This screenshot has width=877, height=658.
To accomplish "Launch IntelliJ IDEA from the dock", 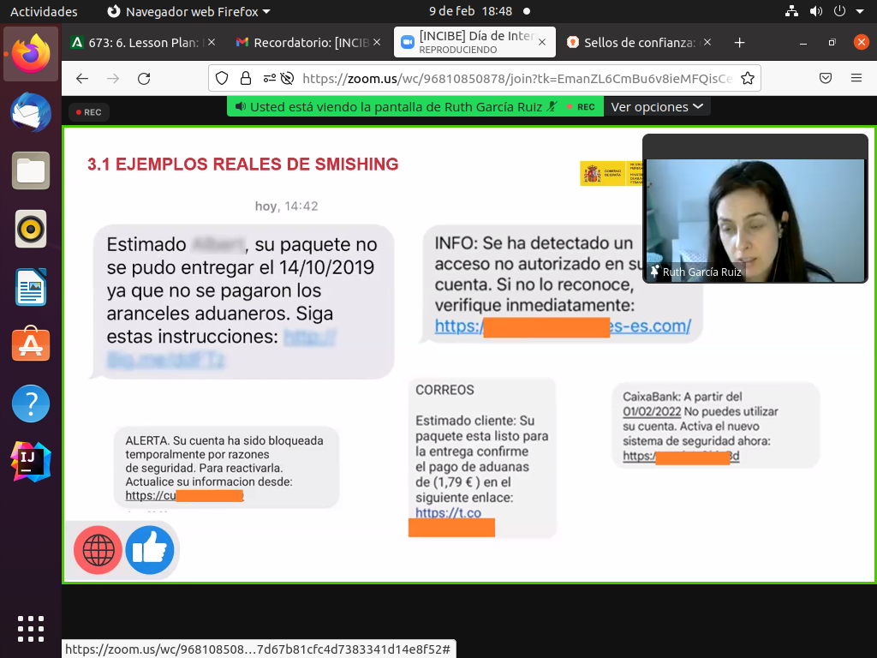I will tap(31, 462).
